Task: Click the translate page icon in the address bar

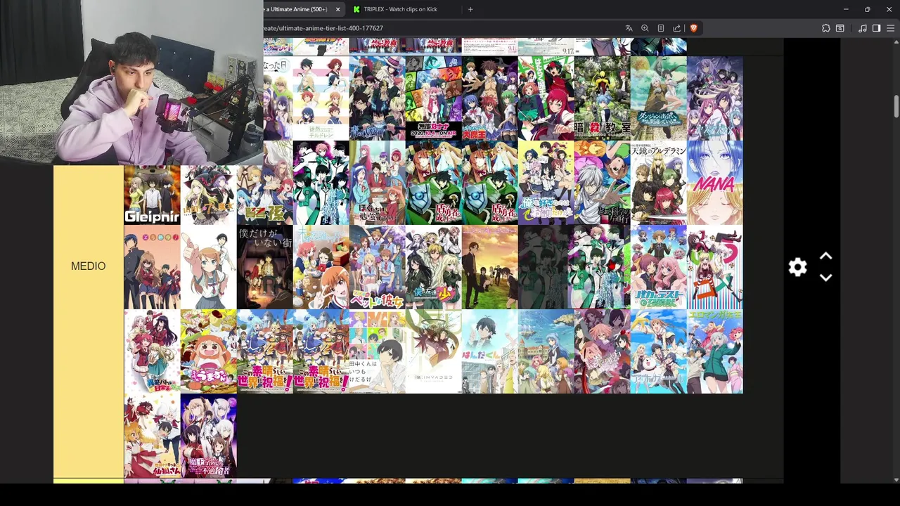Action: coord(629,28)
